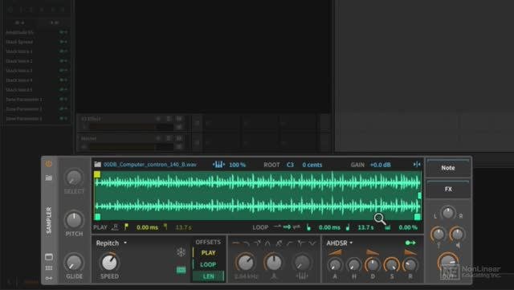Click the GLIDE knob

tap(74, 263)
